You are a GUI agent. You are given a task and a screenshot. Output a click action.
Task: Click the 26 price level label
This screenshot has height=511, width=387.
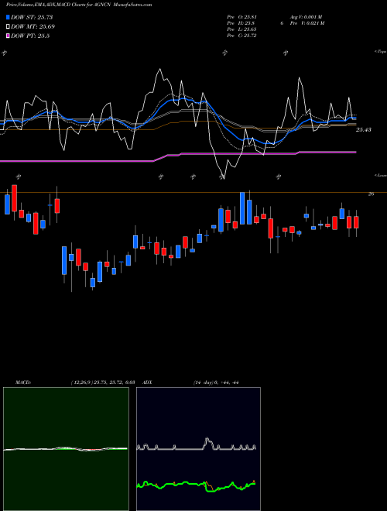pyautogui.click(x=371, y=194)
